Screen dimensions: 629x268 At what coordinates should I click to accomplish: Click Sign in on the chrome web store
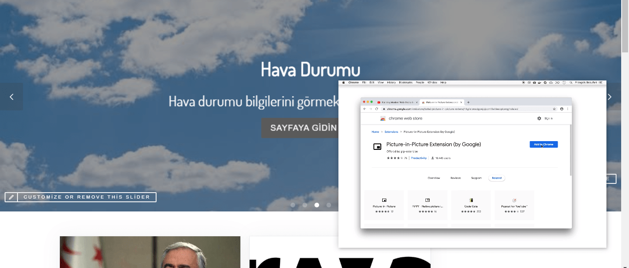point(548,119)
